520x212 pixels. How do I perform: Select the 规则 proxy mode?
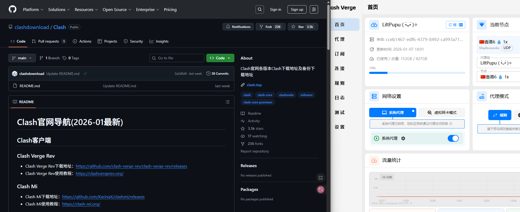(x=500, y=115)
